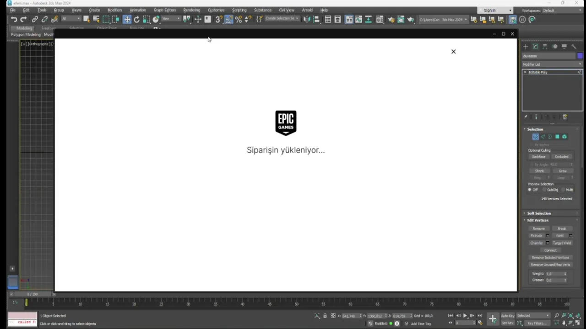
Task: Open the Modifier List dropdown
Action: click(x=553, y=64)
